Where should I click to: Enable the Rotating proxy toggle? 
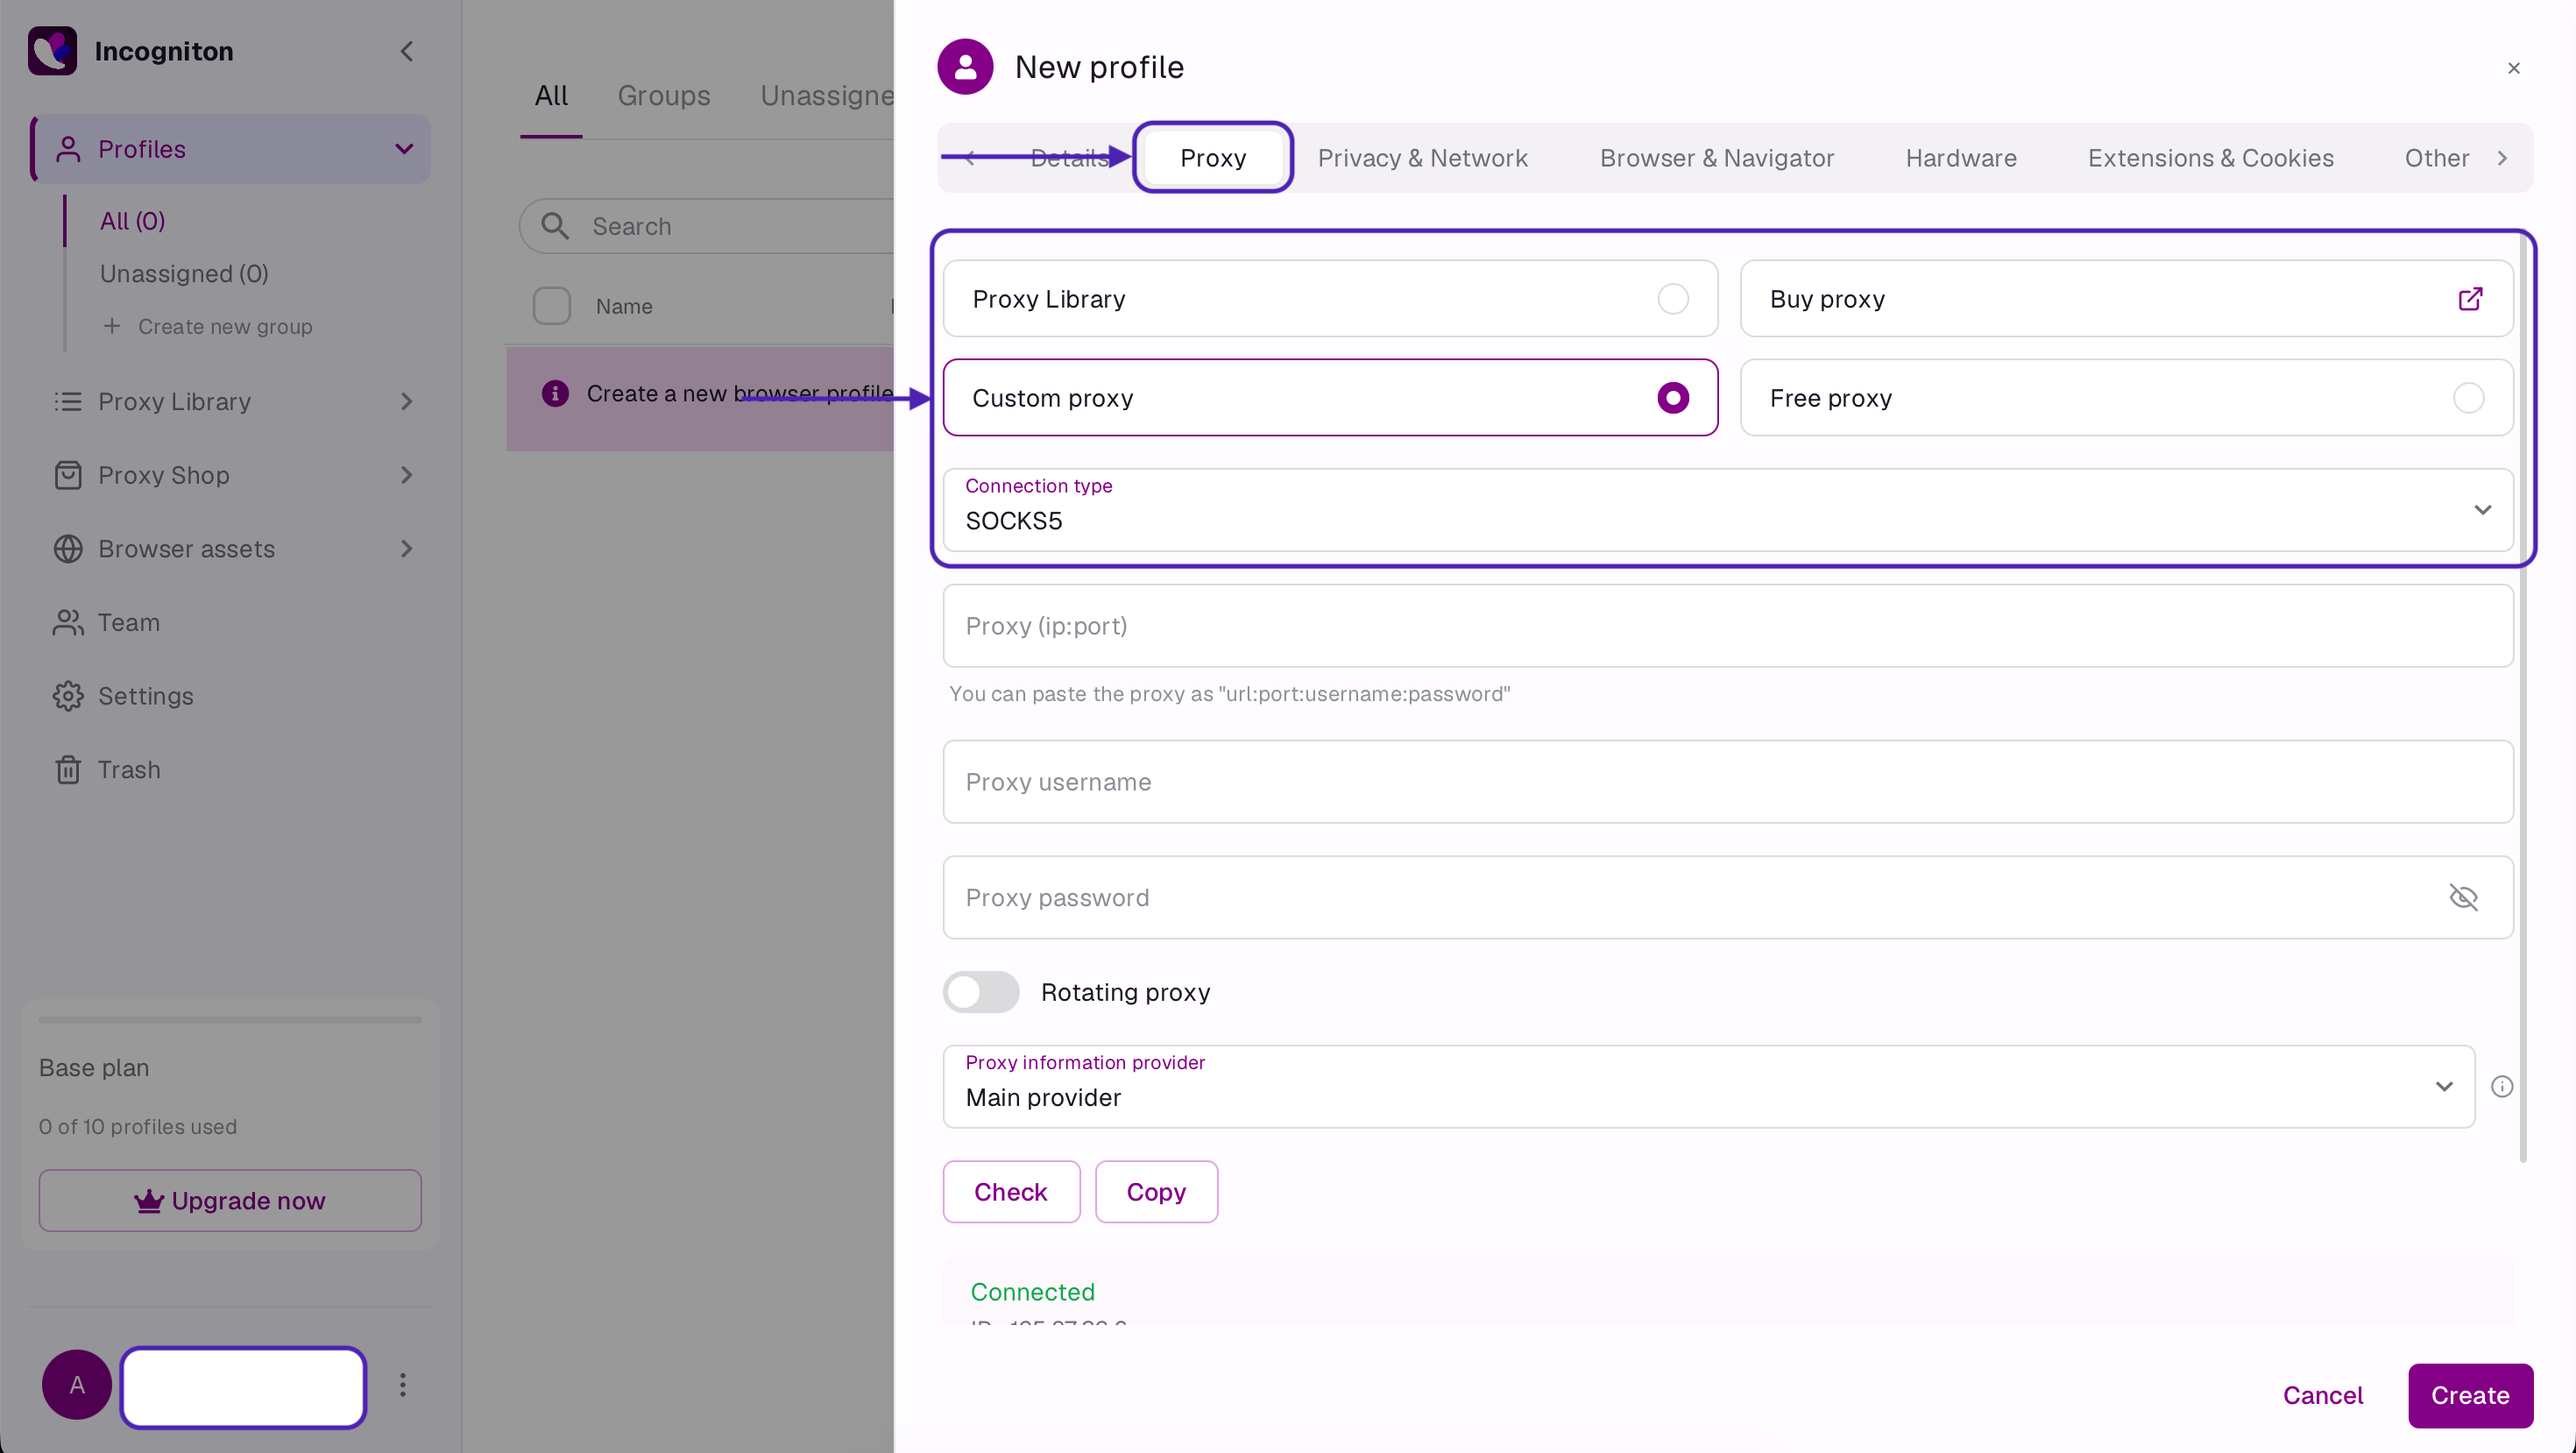click(x=981, y=992)
